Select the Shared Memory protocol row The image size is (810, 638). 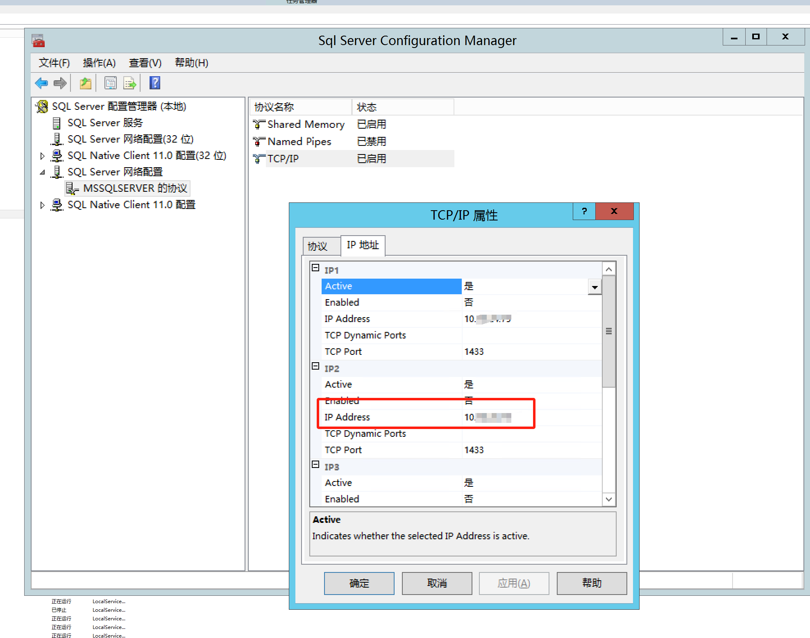(x=306, y=125)
